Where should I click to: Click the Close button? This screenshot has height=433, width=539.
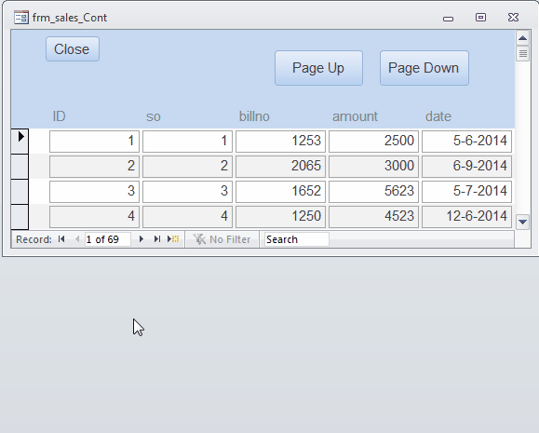pyautogui.click(x=73, y=49)
